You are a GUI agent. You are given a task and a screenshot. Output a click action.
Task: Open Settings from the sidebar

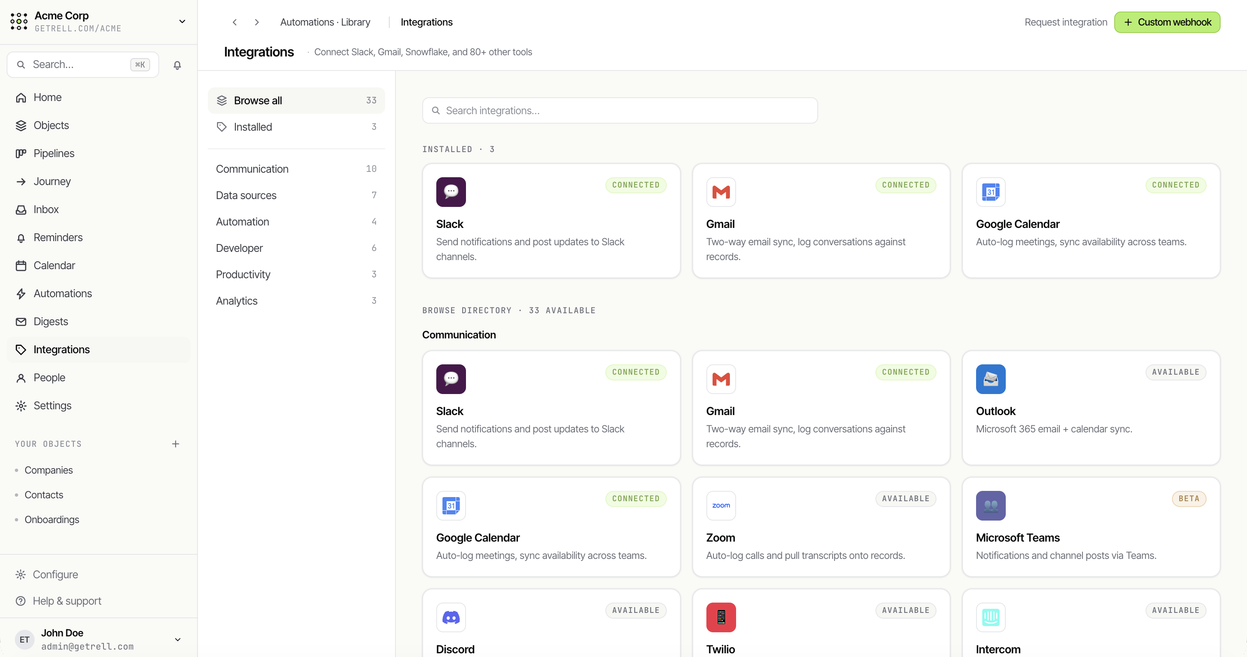99,406
